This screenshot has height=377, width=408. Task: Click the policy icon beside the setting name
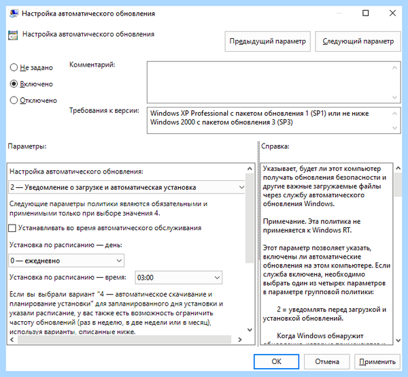pos(13,35)
